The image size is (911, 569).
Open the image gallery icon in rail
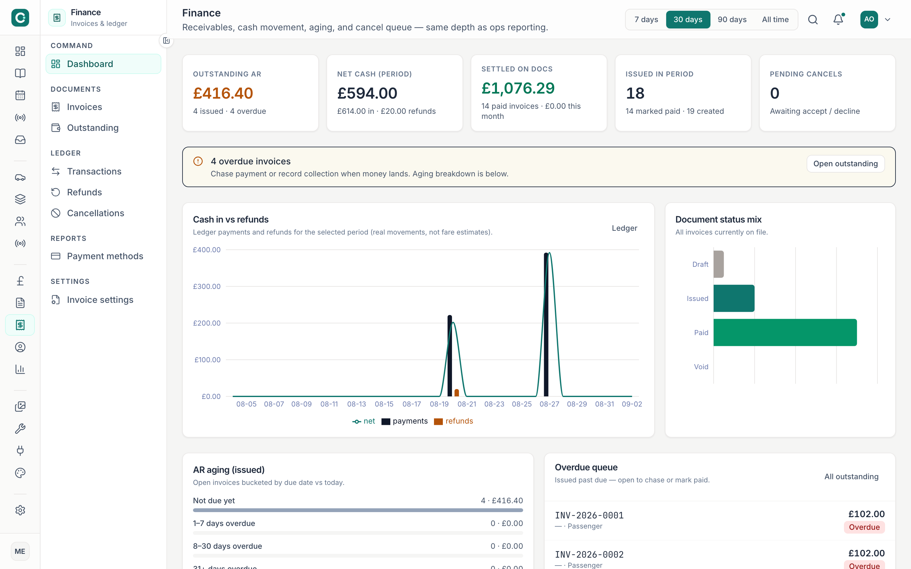(20, 407)
